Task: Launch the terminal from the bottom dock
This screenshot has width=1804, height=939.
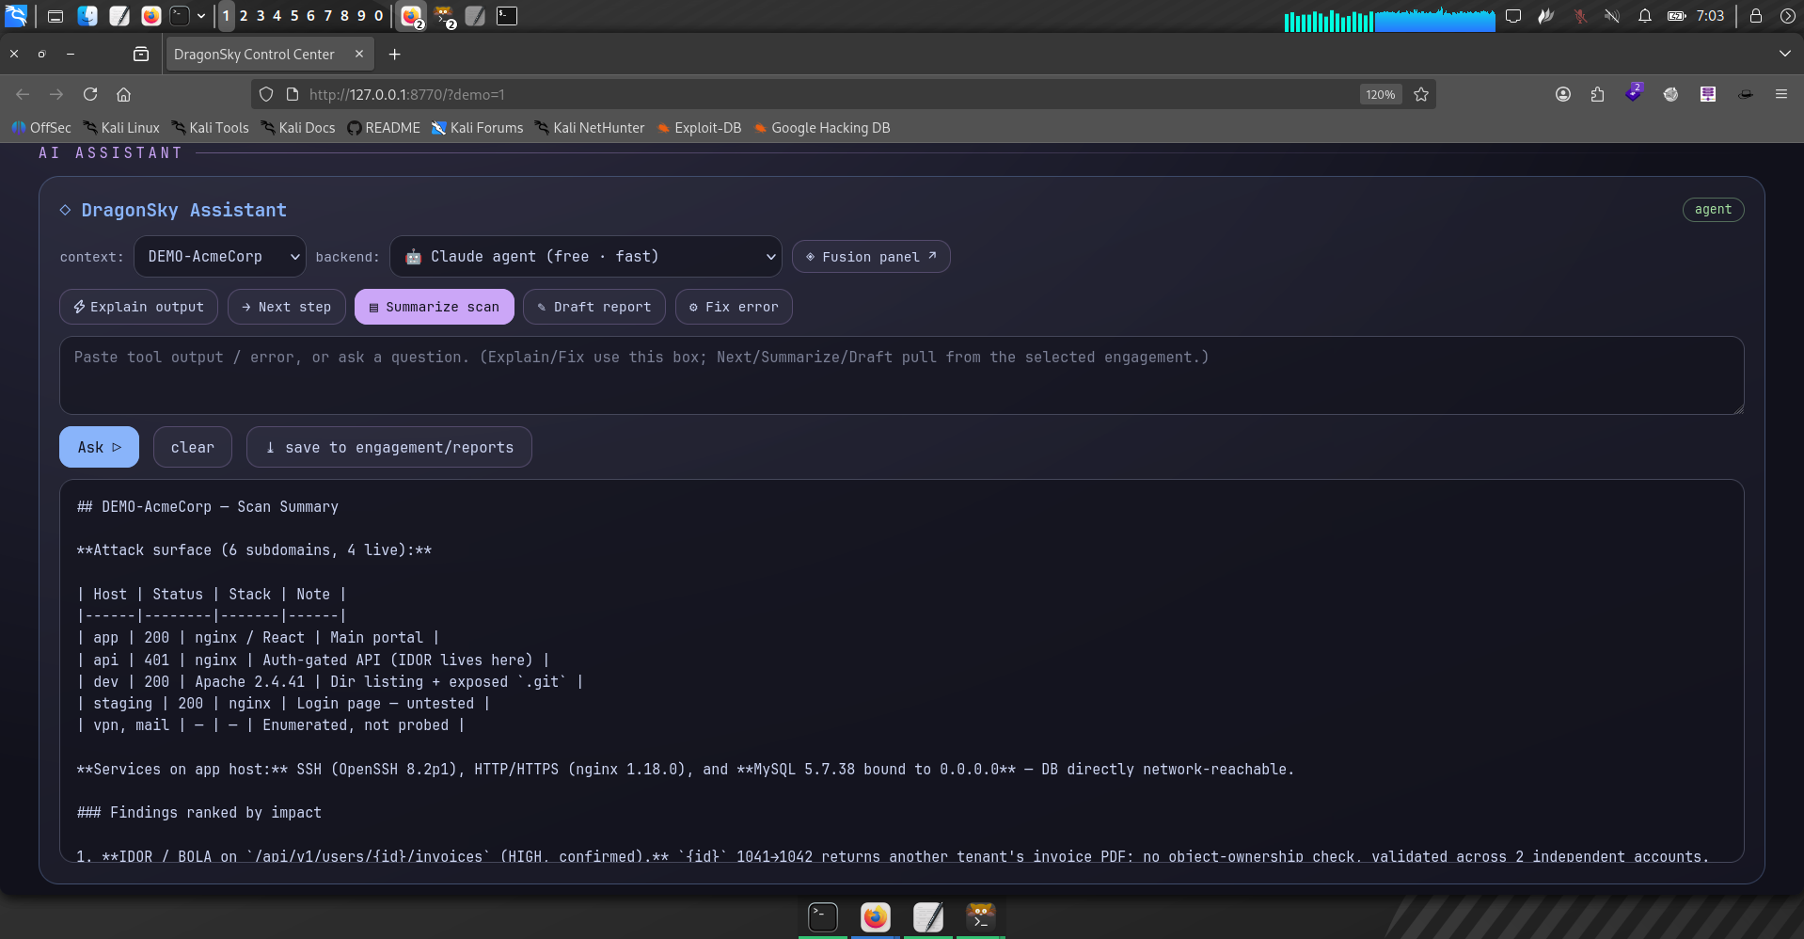Action: 823,916
